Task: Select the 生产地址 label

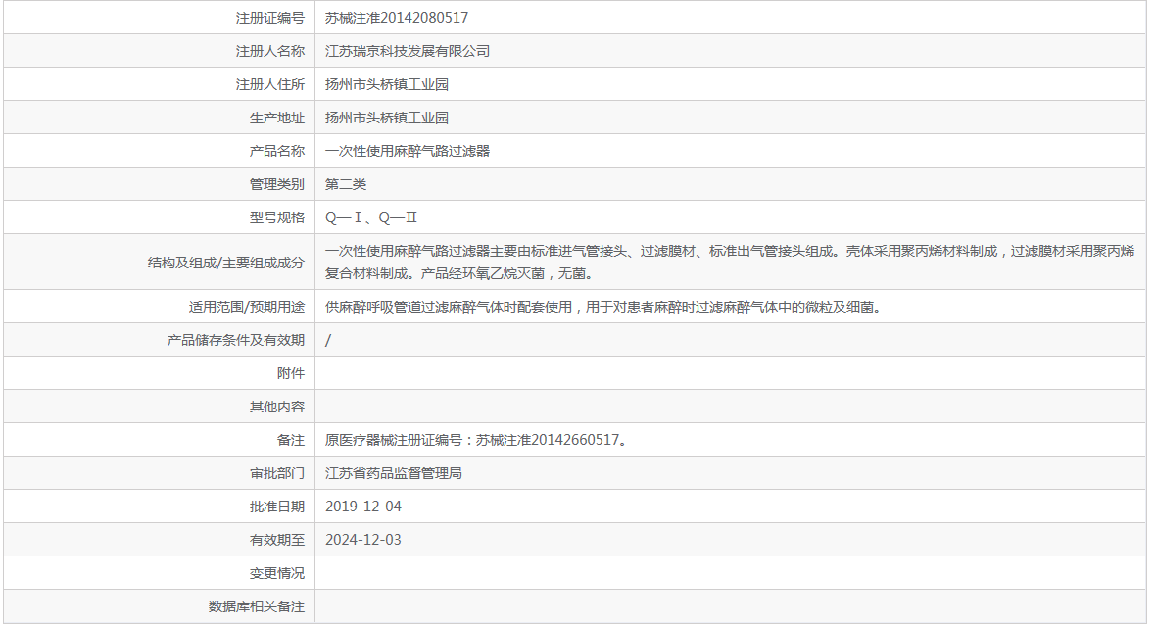Action: click(277, 118)
